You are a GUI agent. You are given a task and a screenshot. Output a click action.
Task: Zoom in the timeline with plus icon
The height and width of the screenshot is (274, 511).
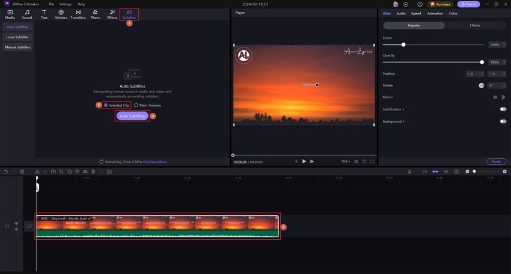[x=504, y=171]
